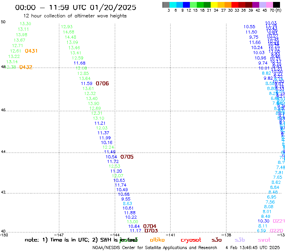Click the cryosat satellite legend label
The width and height of the screenshot is (285, 251).
click(191, 240)
